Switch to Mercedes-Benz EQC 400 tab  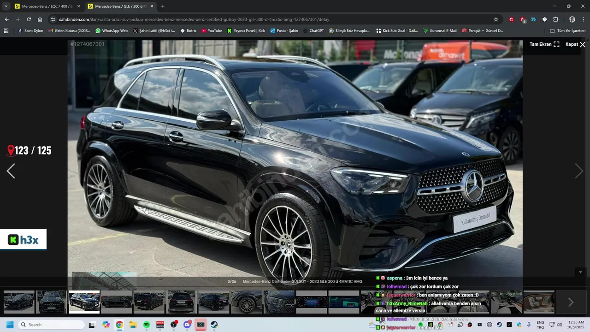click(x=47, y=6)
